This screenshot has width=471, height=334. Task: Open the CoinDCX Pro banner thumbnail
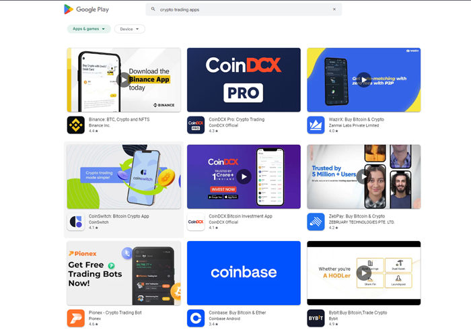click(x=244, y=79)
